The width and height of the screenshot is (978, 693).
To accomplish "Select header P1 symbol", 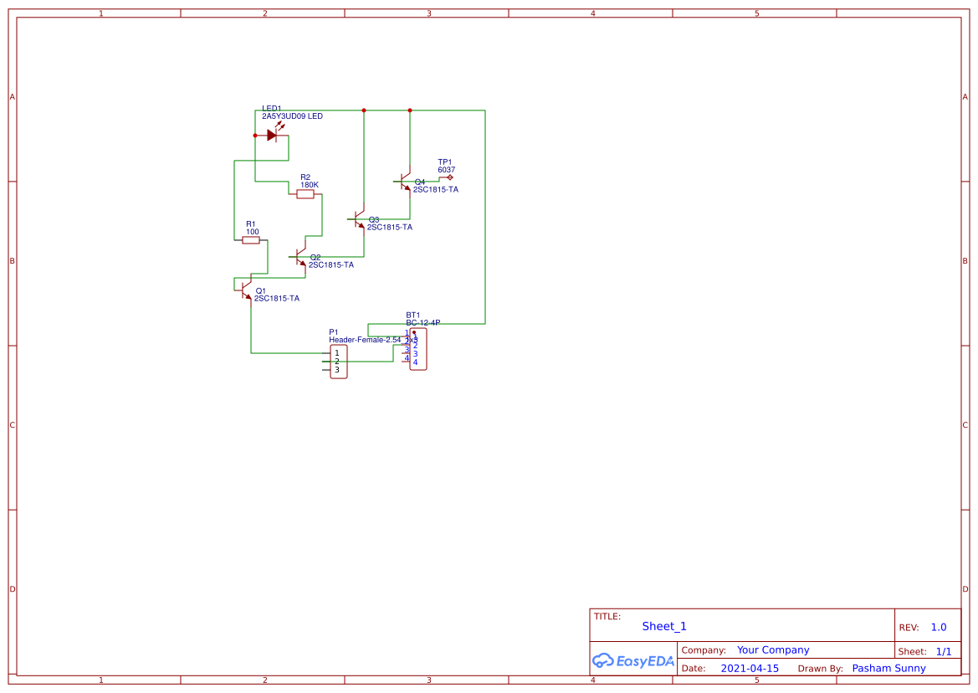I will (x=339, y=360).
